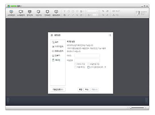Choose the Area Select (영역선택) capture

(x=30, y=13)
